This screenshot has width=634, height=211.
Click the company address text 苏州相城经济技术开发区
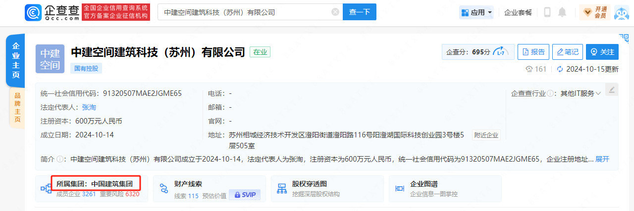346,140
